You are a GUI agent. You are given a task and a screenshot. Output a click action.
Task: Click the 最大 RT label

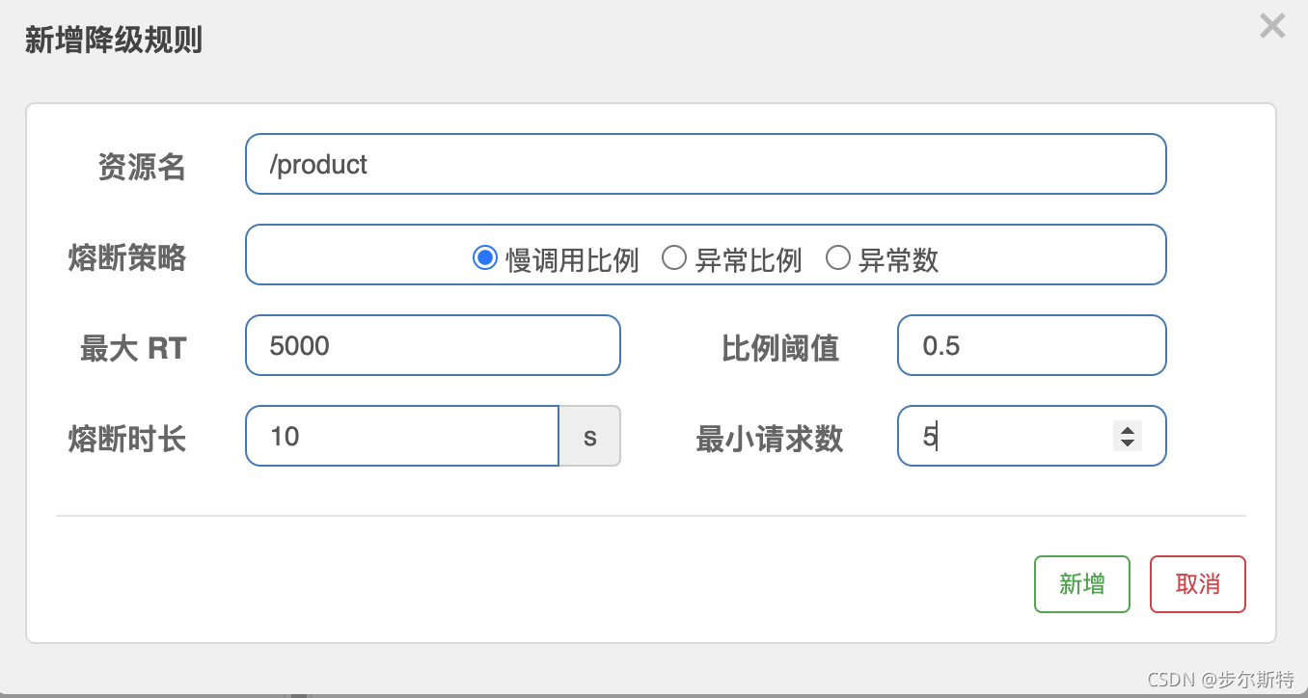[133, 348]
